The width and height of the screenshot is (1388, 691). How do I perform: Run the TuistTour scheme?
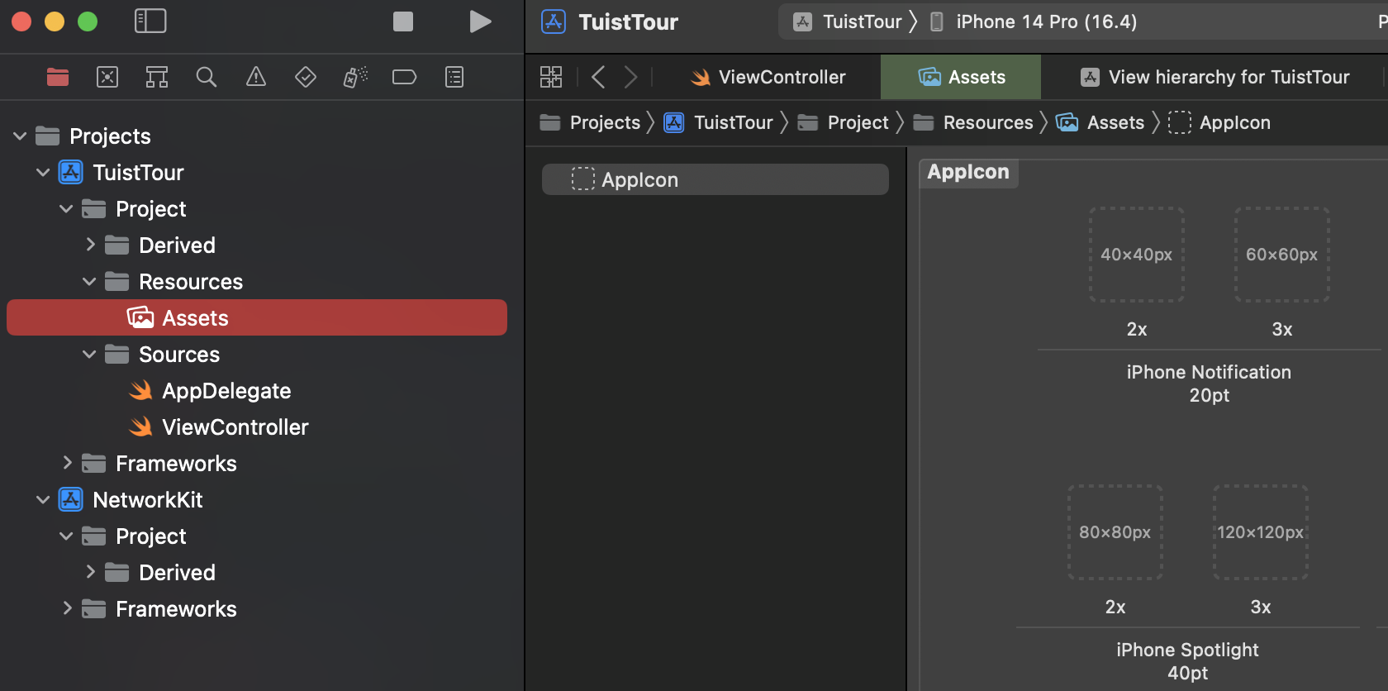(480, 21)
